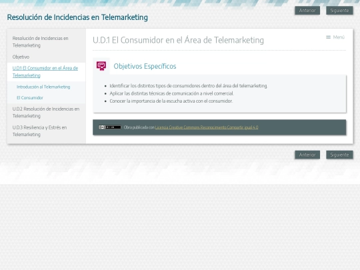The height and width of the screenshot is (270, 360).
Task: Click the bottom Siguiente button
Action: point(339,155)
